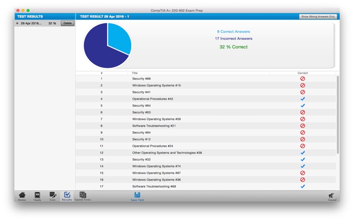
Task: Select row Windows Operating Systems #97
Action: pyautogui.click(x=206, y=173)
